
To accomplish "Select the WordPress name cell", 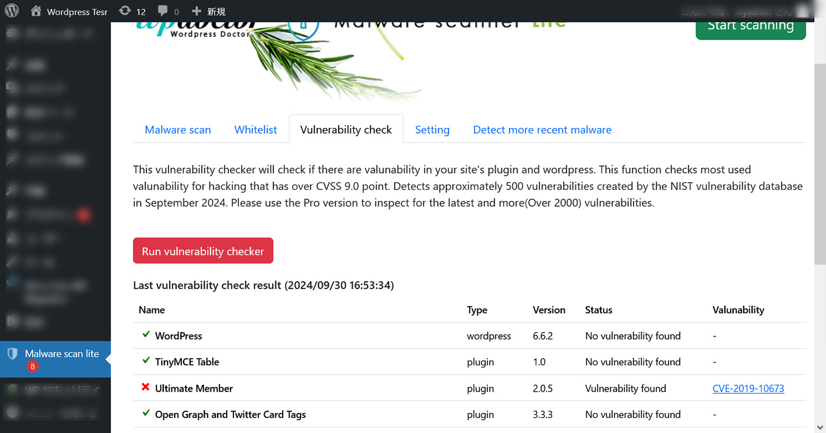I will point(179,336).
